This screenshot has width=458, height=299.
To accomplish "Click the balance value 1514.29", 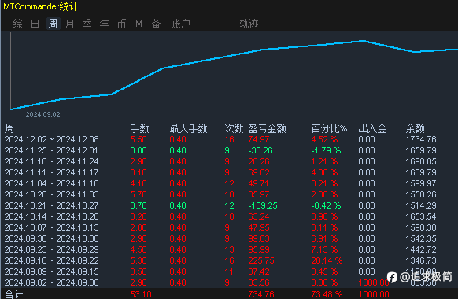I will (421, 205).
